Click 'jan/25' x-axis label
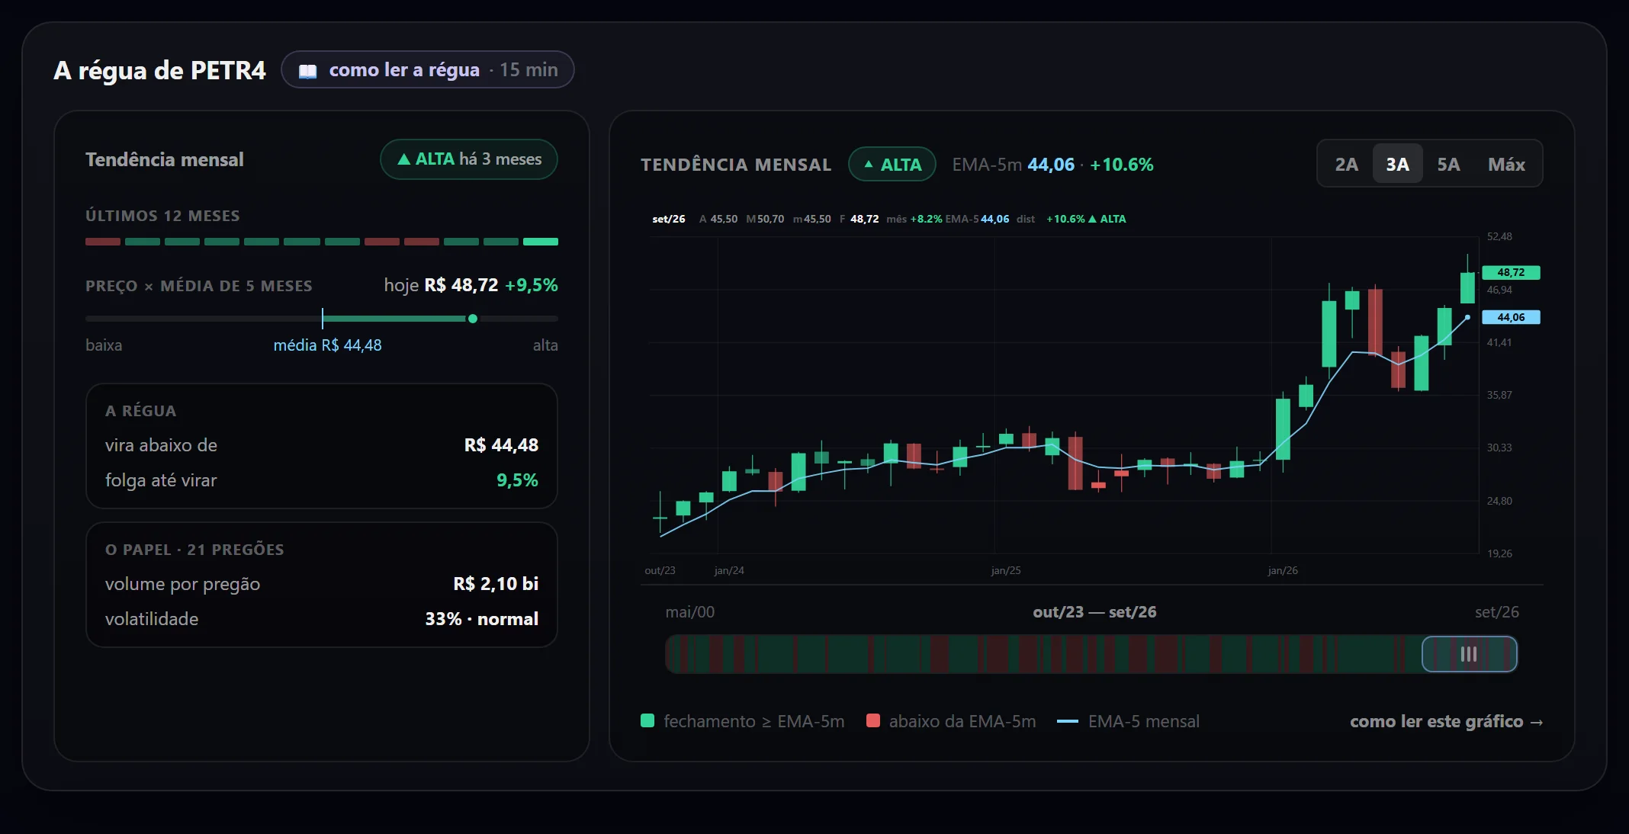The height and width of the screenshot is (834, 1629). click(x=1005, y=570)
